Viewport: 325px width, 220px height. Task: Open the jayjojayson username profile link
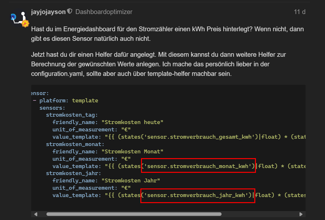(x=48, y=12)
